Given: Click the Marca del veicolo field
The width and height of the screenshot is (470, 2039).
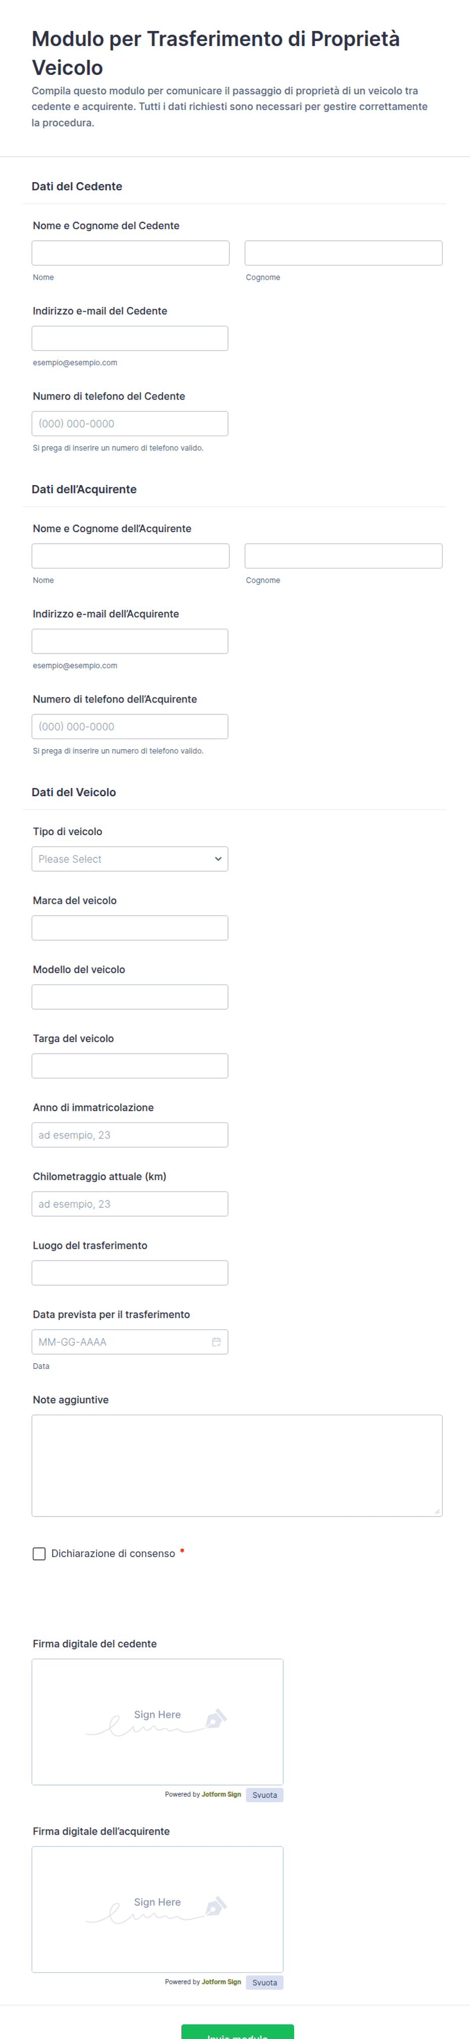Looking at the screenshot, I should 130,928.
